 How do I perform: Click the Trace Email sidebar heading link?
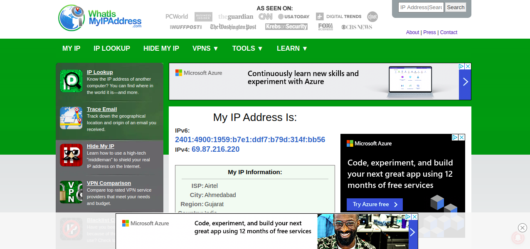point(102,109)
